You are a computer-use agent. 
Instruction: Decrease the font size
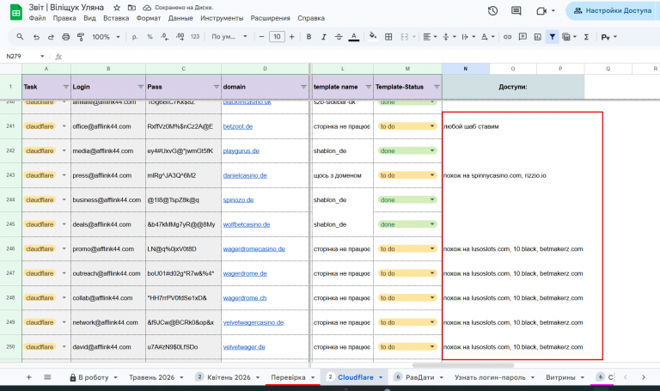pos(261,37)
